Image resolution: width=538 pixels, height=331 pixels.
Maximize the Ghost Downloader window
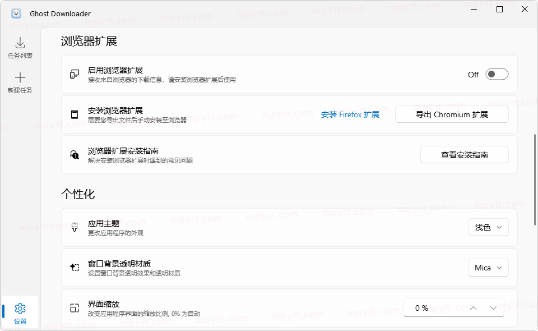point(499,10)
